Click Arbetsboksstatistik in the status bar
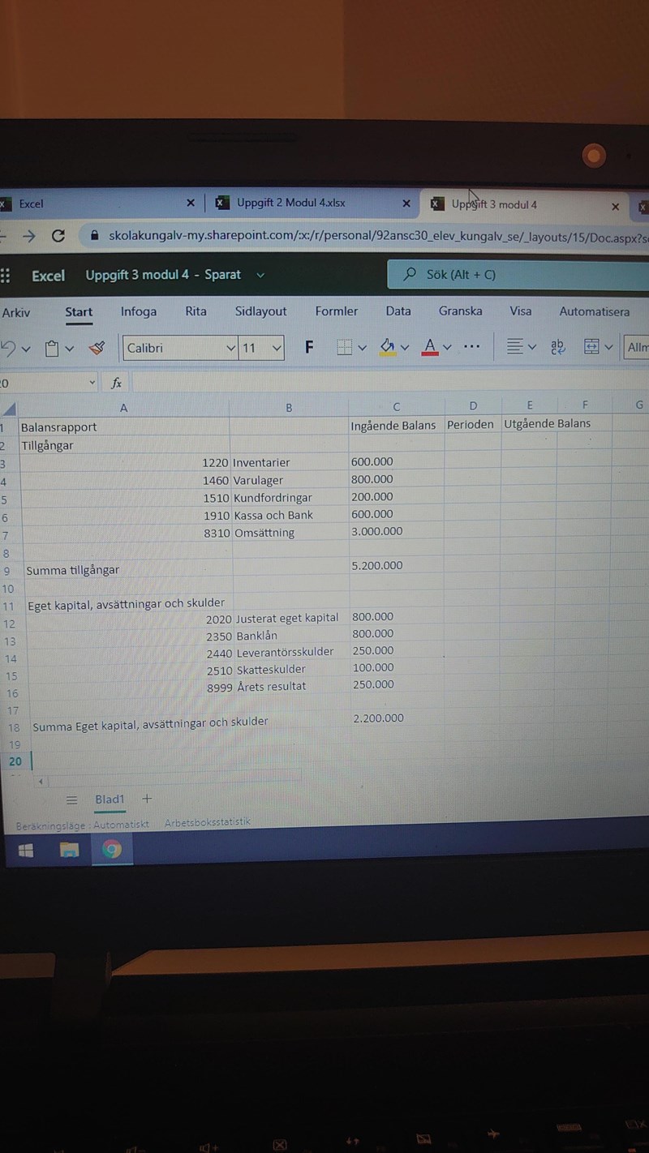The height and width of the screenshot is (1153, 649). (x=207, y=821)
